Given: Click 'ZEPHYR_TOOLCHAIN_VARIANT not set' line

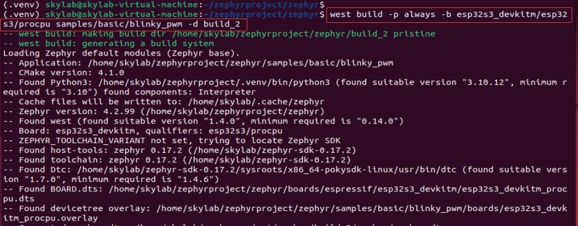Looking at the screenshot, I should coord(172,140).
